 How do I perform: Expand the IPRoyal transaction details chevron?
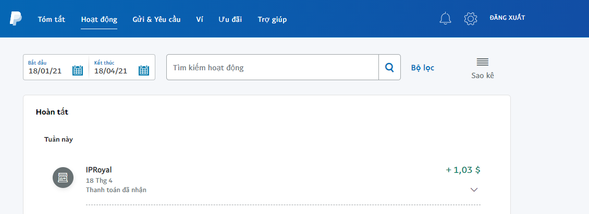(474, 190)
